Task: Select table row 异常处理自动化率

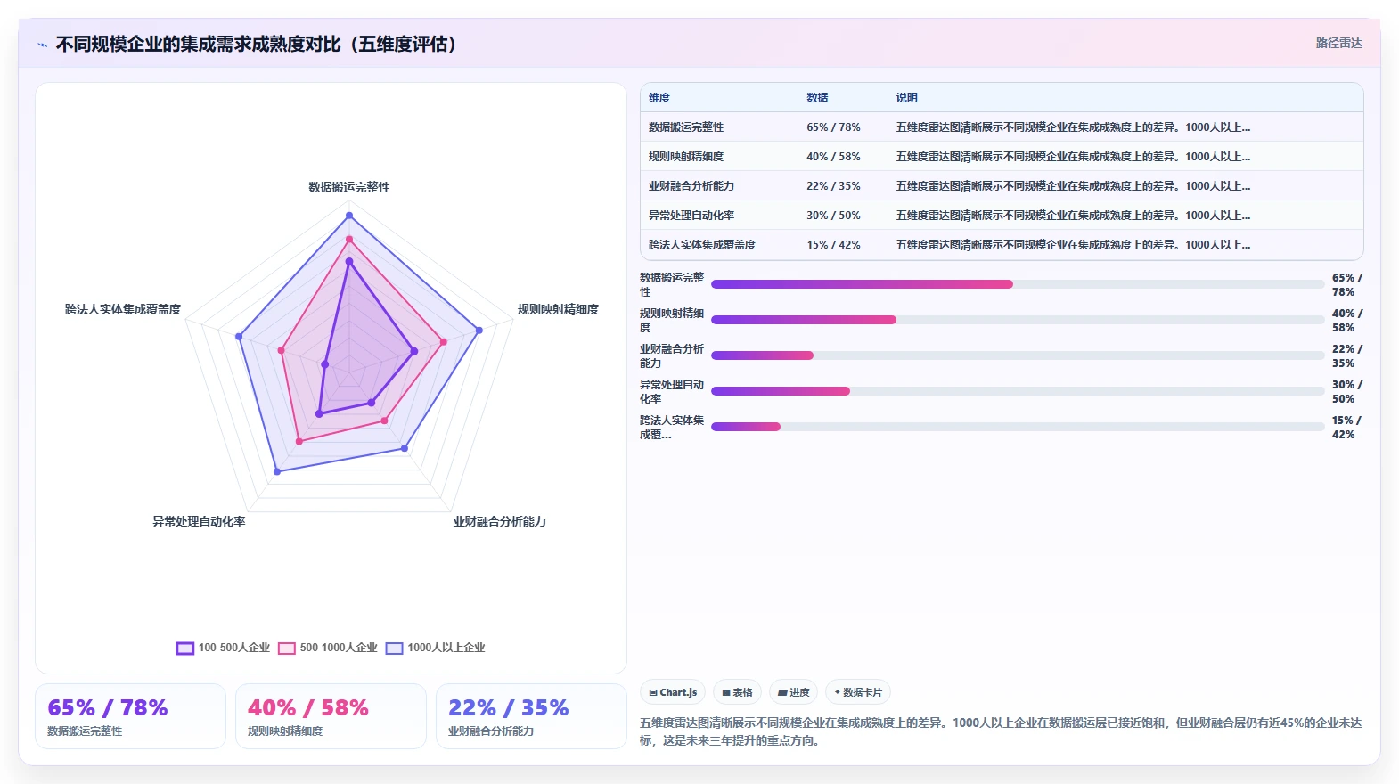Action: 1002,216
